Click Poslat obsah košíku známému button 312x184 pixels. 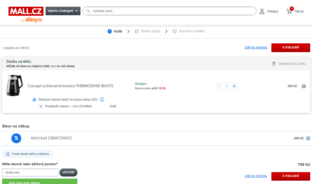pos(27,154)
